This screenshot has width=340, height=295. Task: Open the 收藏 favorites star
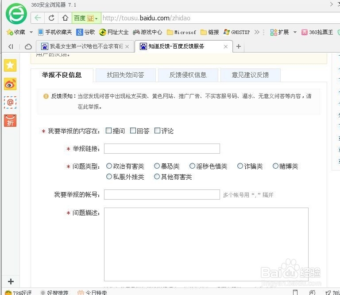(16, 32)
